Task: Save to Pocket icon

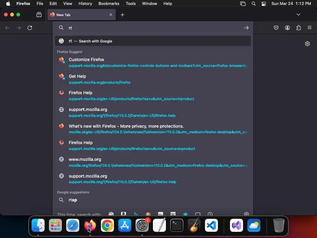Action: [x=276, y=28]
